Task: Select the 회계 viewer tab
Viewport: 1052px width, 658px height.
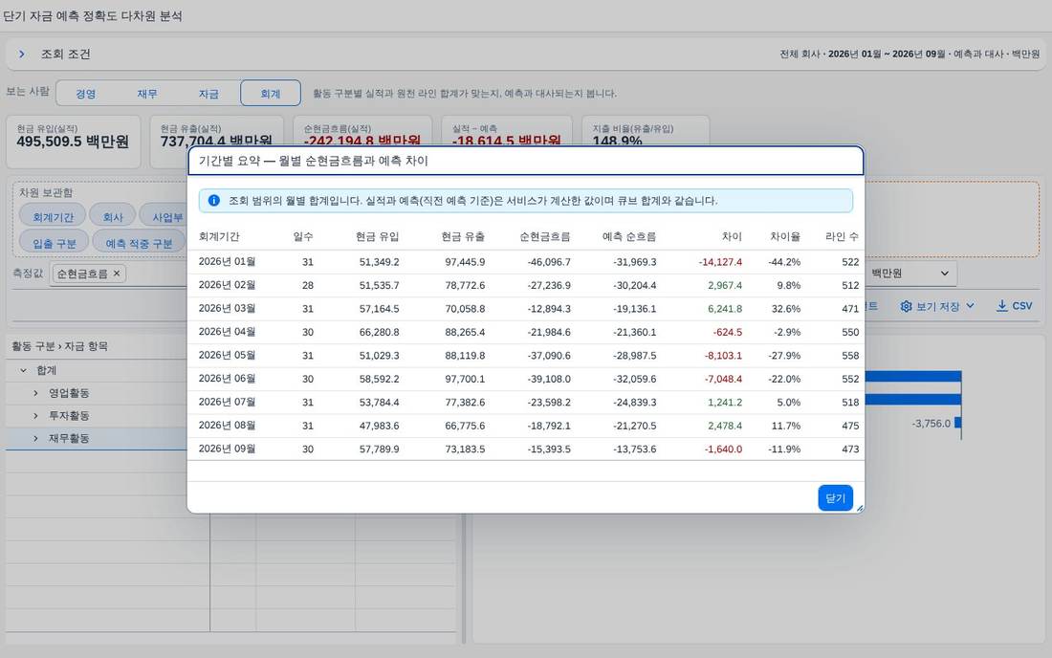Action: coord(271,93)
